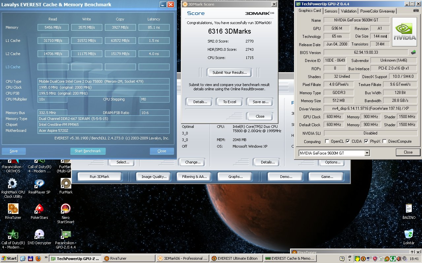Open the volume speaker tray icon

405,259
